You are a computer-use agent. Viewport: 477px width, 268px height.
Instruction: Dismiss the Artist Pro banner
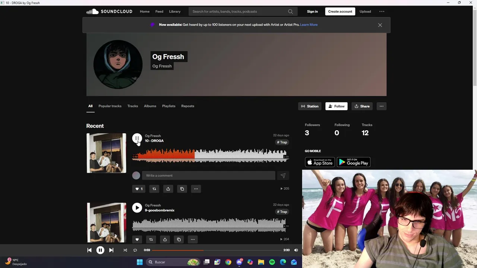[380, 25]
